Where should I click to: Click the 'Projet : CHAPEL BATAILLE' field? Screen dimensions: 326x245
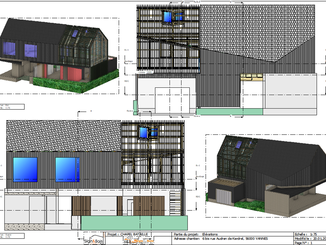coord(128,234)
